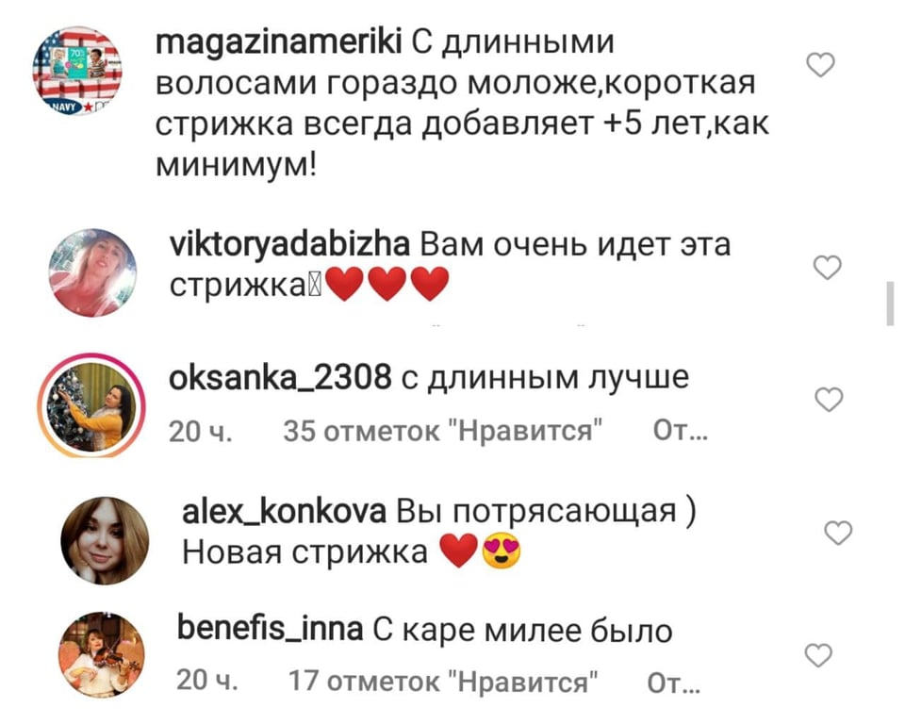Open username viktoryadabizha
905x724 pixels.
tap(289, 245)
